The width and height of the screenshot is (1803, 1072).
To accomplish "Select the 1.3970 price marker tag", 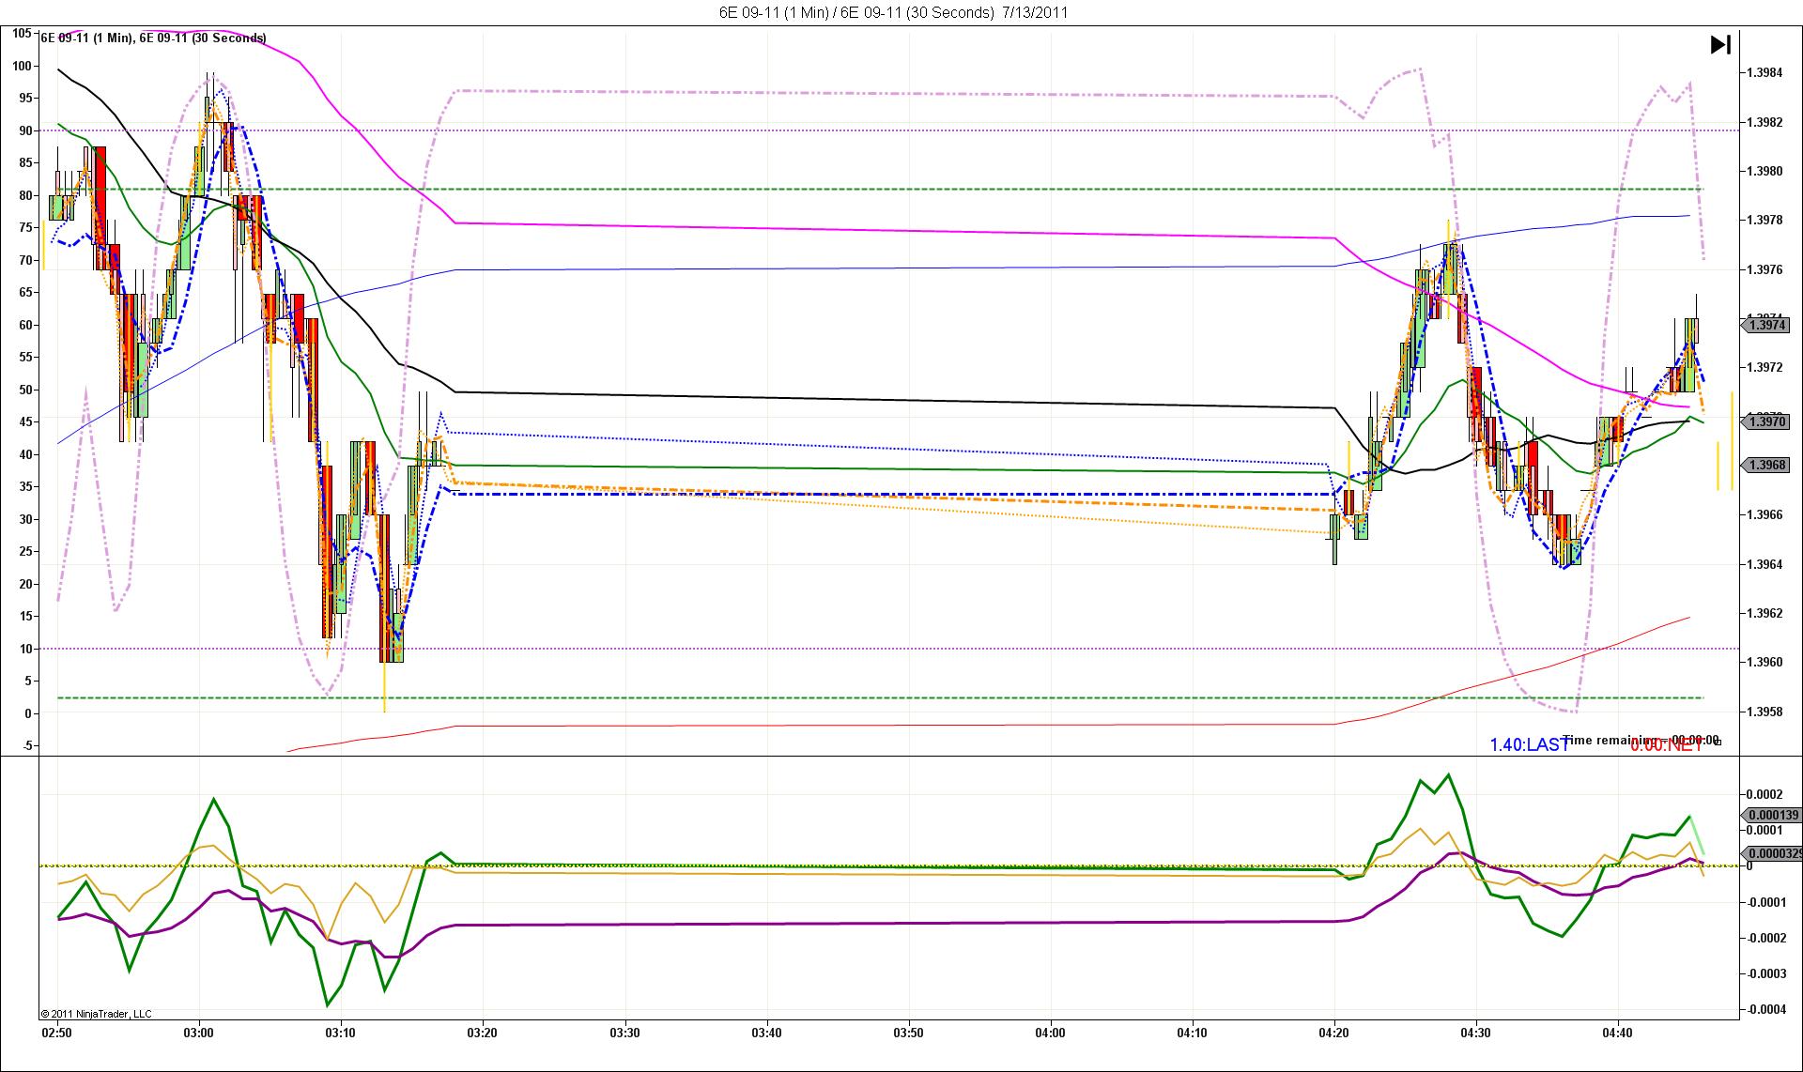I will [1766, 422].
